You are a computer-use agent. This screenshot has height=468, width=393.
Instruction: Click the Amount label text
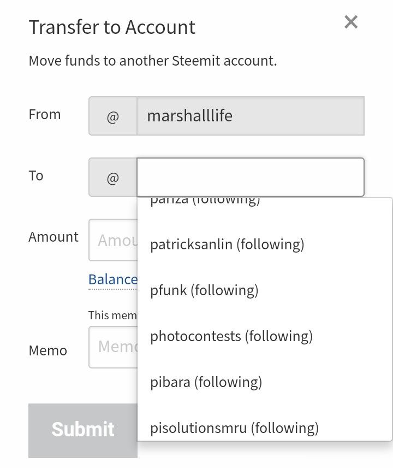[x=53, y=237]
